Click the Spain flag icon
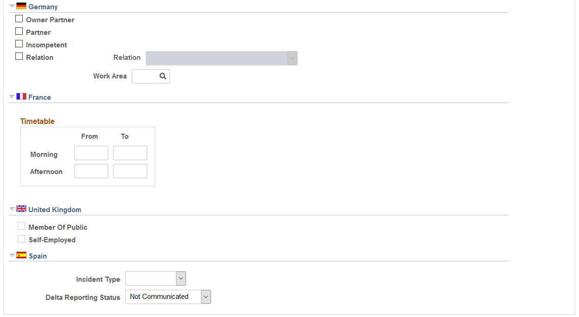 21,255
